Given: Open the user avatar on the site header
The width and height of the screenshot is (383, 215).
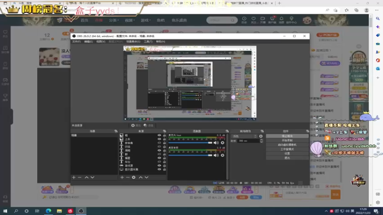Looking at the screenshot, I should [x=307, y=20].
